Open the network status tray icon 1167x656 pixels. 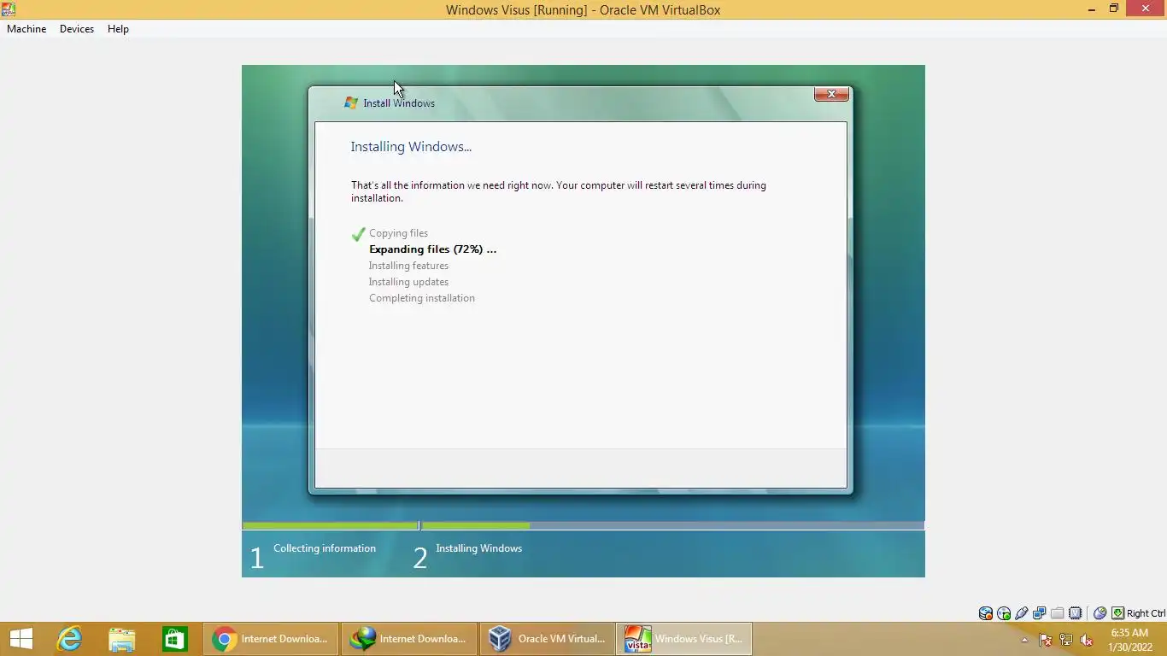tap(1066, 640)
